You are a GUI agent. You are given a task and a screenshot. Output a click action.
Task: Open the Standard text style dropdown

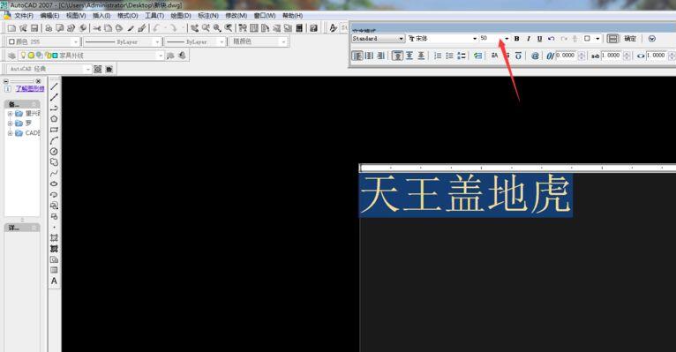(401, 38)
